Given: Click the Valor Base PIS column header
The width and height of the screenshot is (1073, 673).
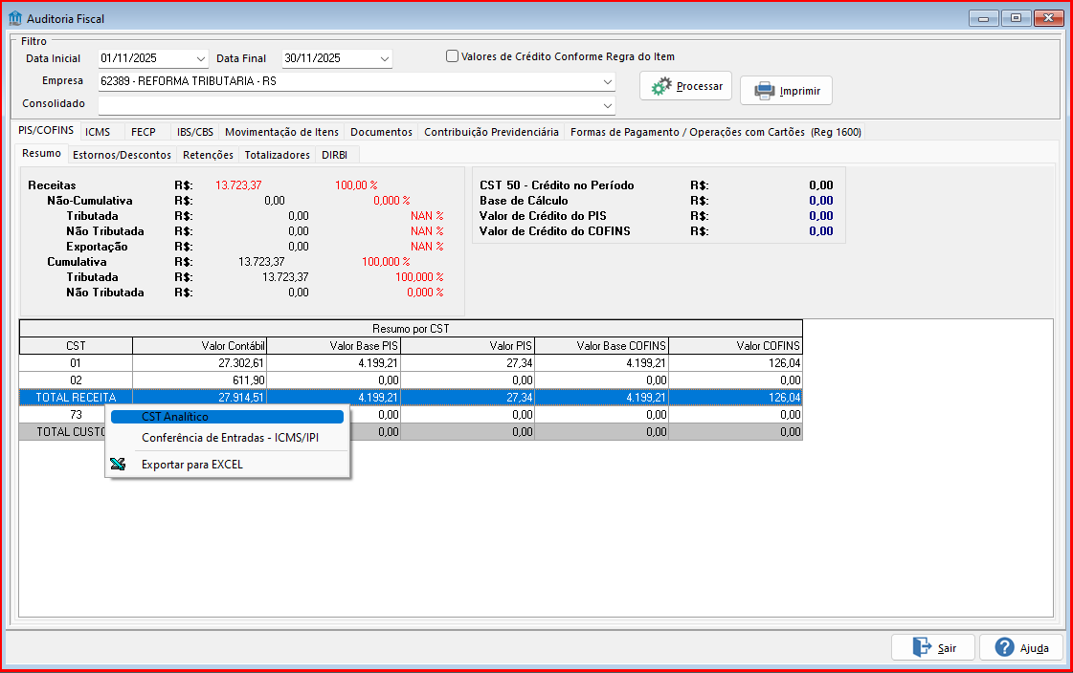Looking at the screenshot, I should tap(333, 346).
